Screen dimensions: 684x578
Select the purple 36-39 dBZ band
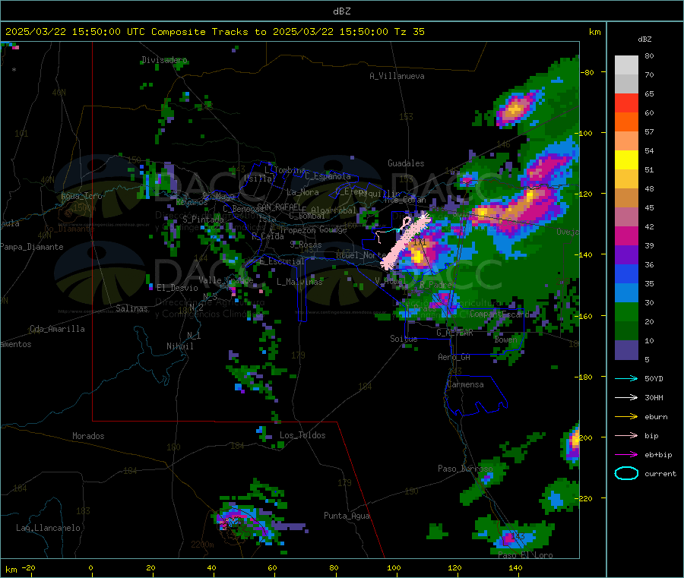coord(626,255)
